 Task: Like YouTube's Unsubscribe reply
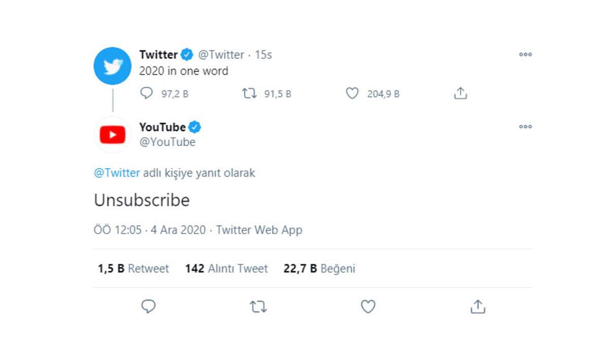click(x=367, y=306)
